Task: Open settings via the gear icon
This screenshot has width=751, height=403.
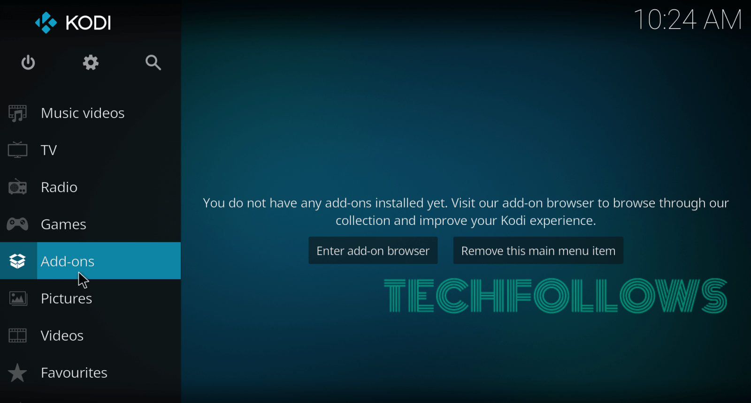Action: tap(91, 62)
